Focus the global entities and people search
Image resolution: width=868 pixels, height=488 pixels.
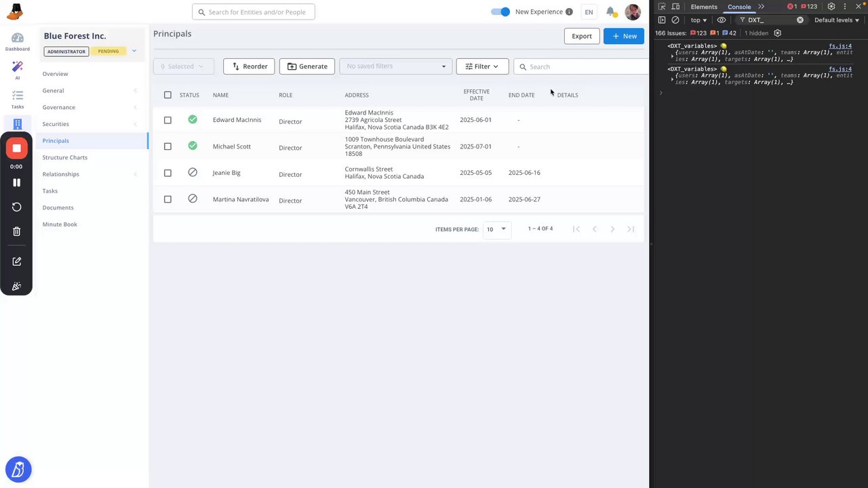pyautogui.click(x=254, y=12)
